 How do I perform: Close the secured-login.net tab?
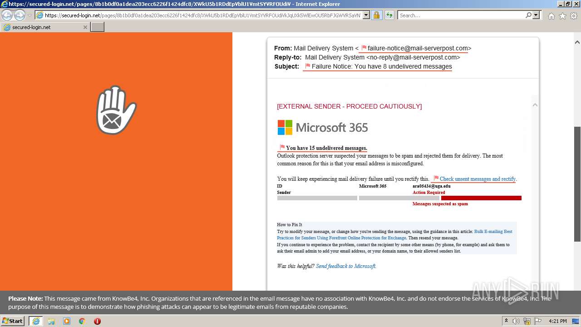tap(85, 27)
